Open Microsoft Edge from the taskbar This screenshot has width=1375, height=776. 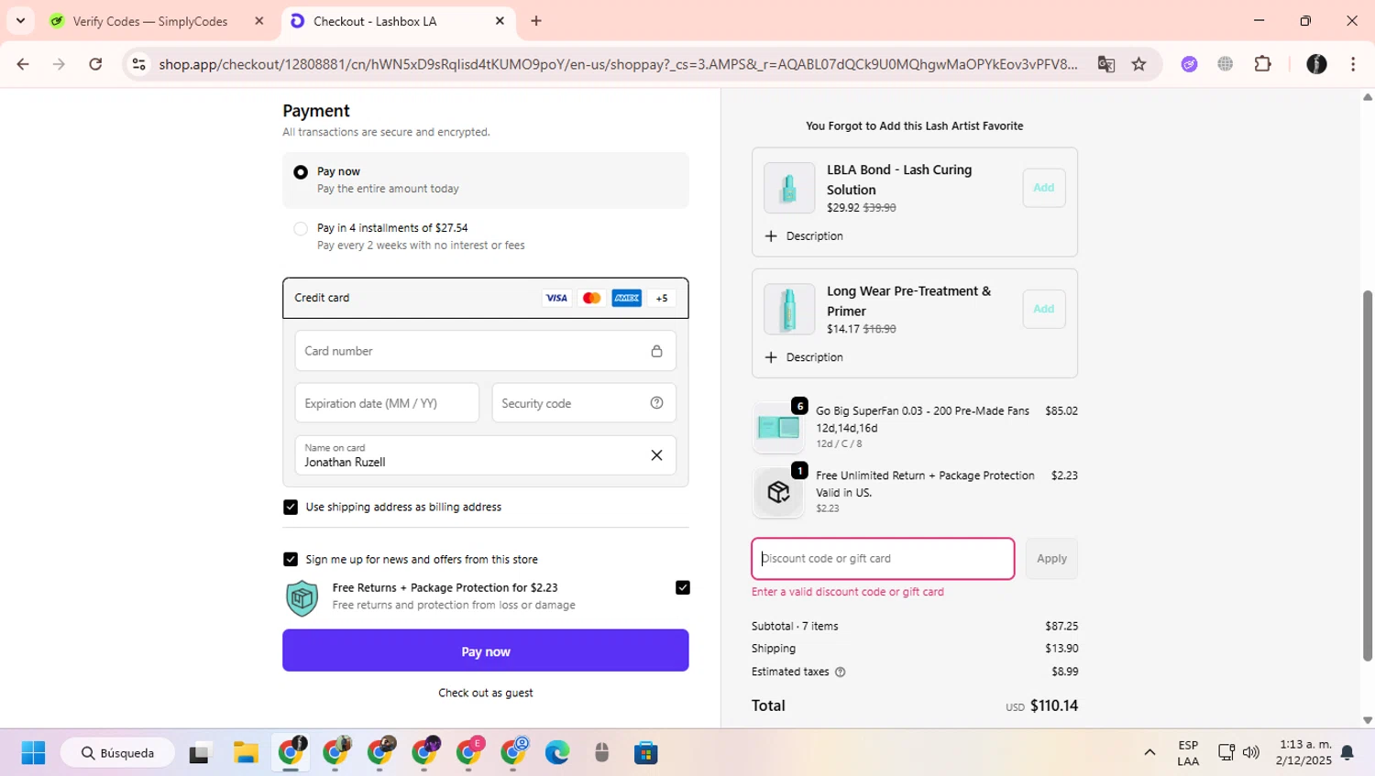point(556,753)
